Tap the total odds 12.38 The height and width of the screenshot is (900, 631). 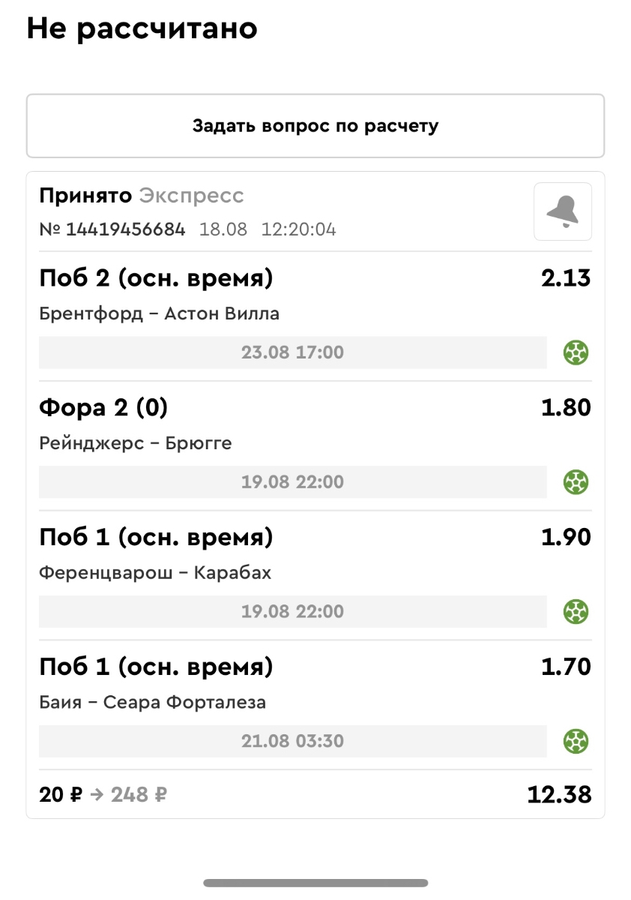pos(559,794)
